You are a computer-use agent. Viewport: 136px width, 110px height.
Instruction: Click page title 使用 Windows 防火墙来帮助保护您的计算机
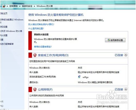pyautogui.click(x=56, y=15)
